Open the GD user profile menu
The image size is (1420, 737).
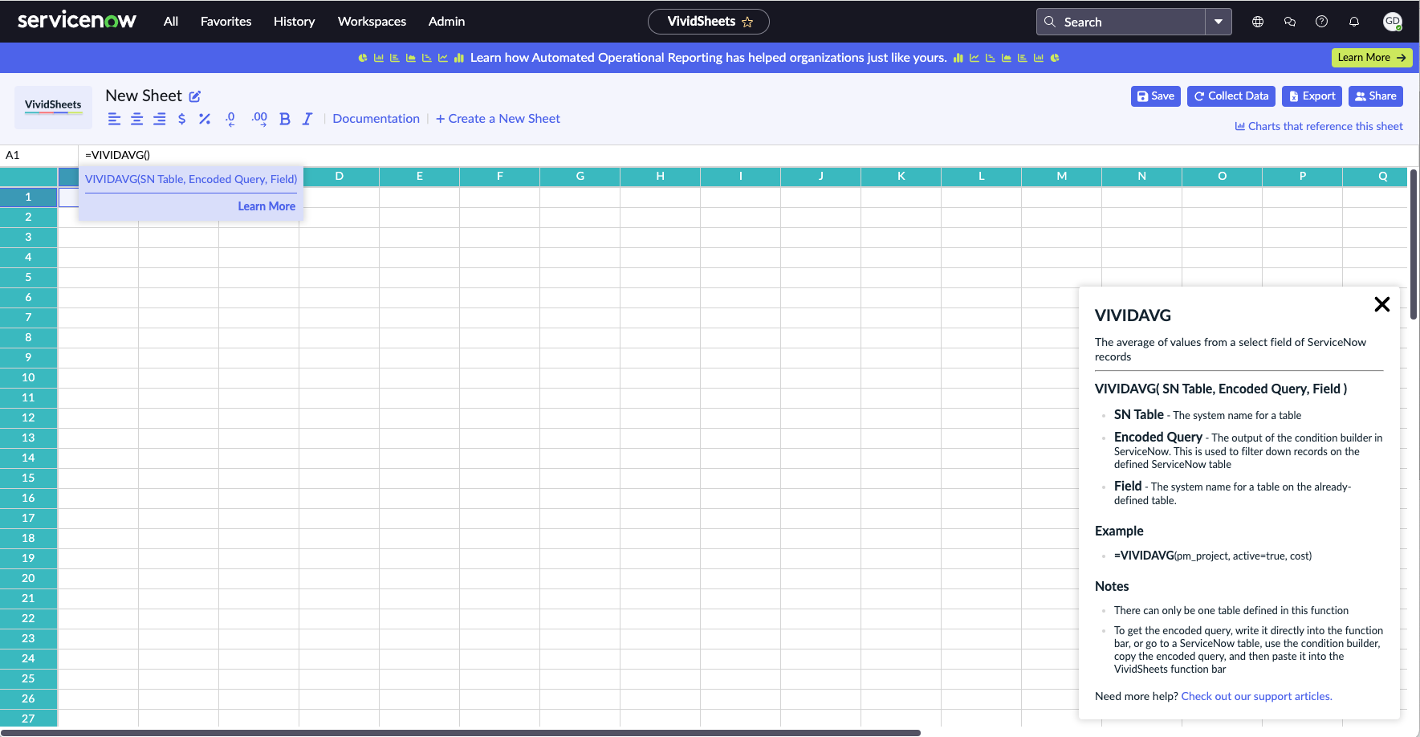pos(1393,22)
